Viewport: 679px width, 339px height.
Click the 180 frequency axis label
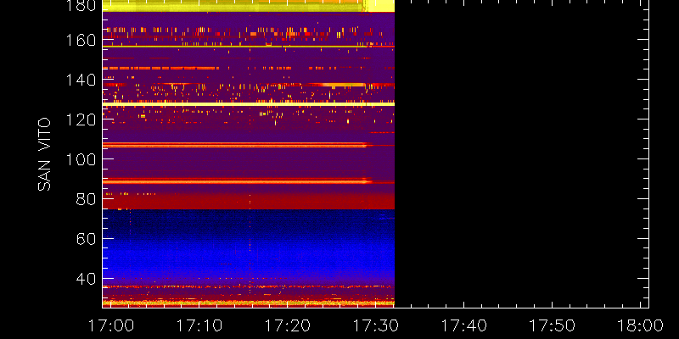80,5
